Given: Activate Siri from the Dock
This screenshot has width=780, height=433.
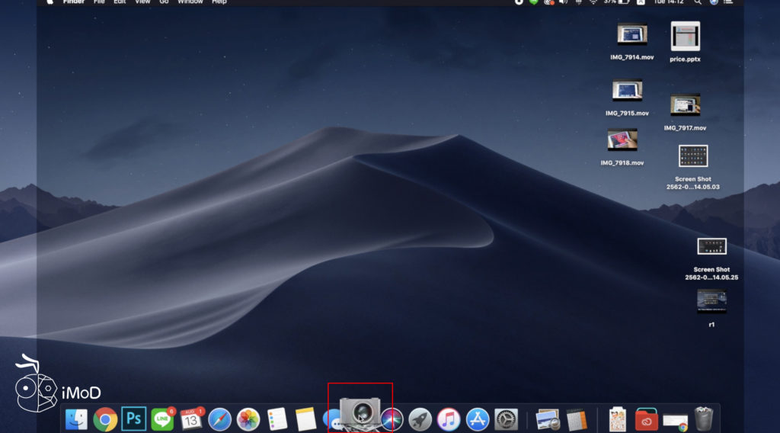Looking at the screenshot, I should coord(392,419).
